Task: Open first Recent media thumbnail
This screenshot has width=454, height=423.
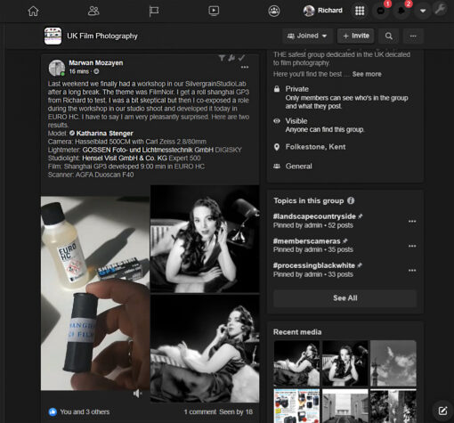Action: (296, 363)
